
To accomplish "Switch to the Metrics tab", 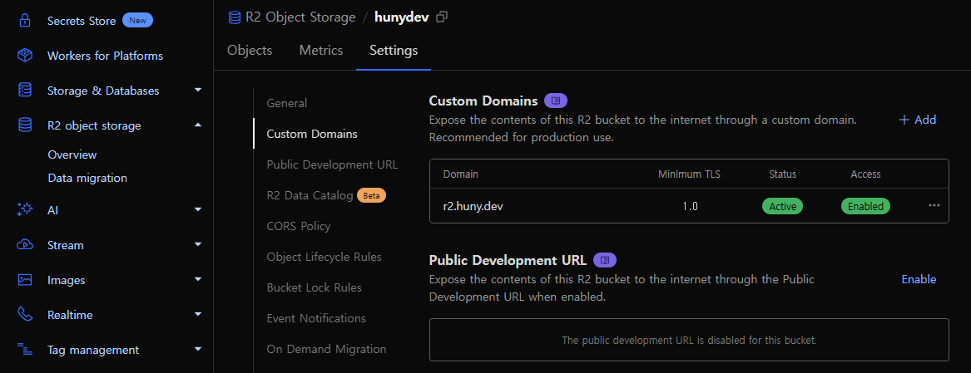I will pyautogui.click(x=321, y=51).
